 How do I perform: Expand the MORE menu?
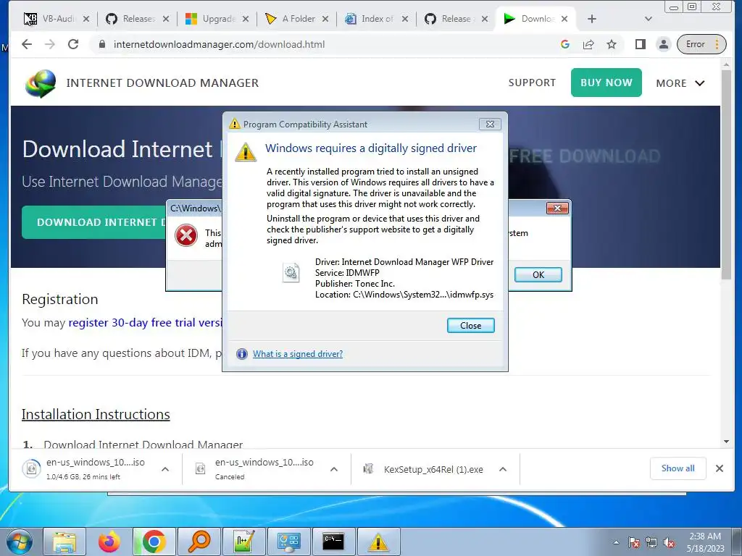(680, 83)
